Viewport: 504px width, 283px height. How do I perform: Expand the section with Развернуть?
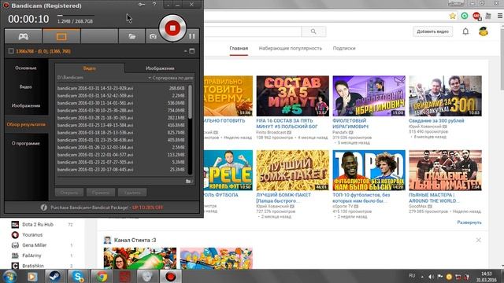coord(469,222)
